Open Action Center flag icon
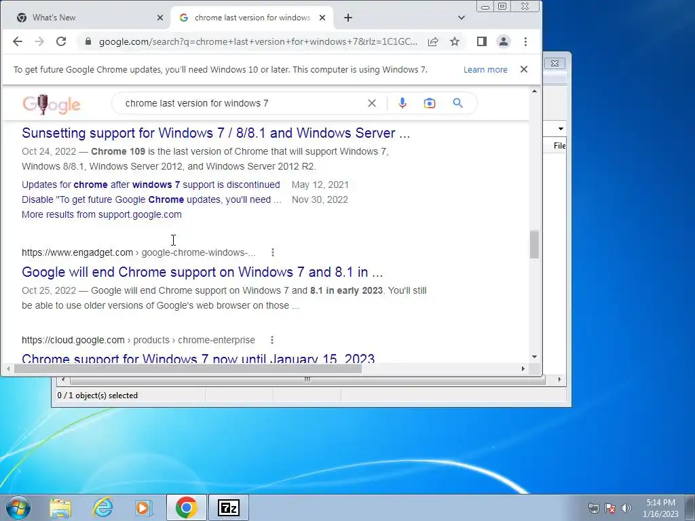Image resolution: width=695 pixels, height=521 pixels. click(x=610, y=508)
